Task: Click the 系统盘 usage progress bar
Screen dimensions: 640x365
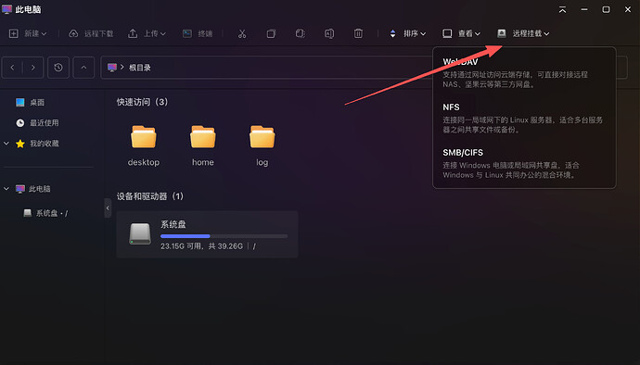Action: [224, 236]
